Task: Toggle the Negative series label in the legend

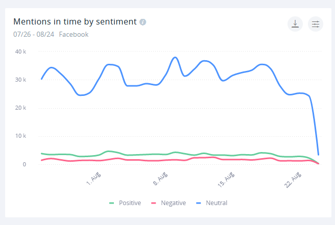Action: point(173,203)
